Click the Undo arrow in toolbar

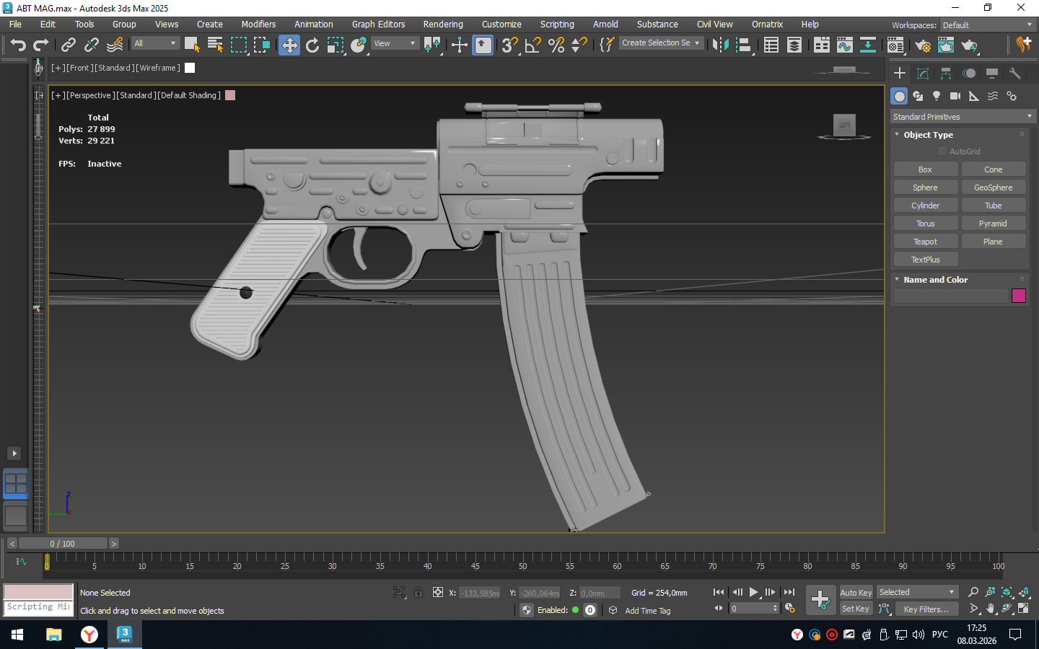click(x=17, y=45)
